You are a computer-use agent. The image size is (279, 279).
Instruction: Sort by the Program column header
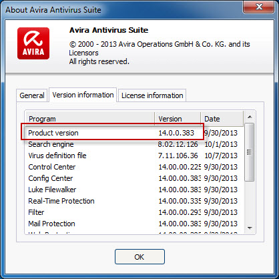90,119
